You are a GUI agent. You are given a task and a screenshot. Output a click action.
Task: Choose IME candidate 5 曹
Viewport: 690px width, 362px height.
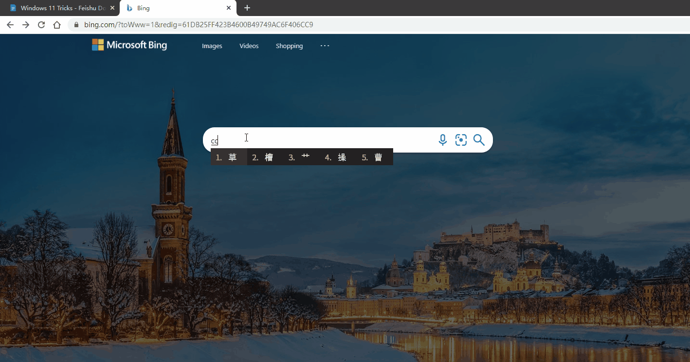375,157
